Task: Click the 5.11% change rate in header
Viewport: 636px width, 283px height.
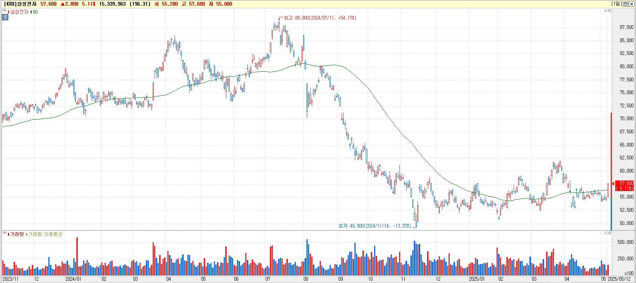Action: [89, 4]
